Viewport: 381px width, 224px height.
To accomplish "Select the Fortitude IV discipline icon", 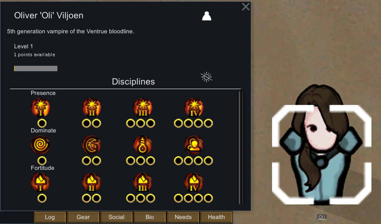I will click(x=194, y=182).
